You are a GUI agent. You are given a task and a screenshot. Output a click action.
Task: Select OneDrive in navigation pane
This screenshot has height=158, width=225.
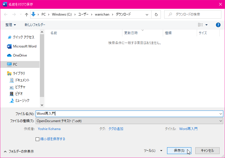(x=20, y=55)
